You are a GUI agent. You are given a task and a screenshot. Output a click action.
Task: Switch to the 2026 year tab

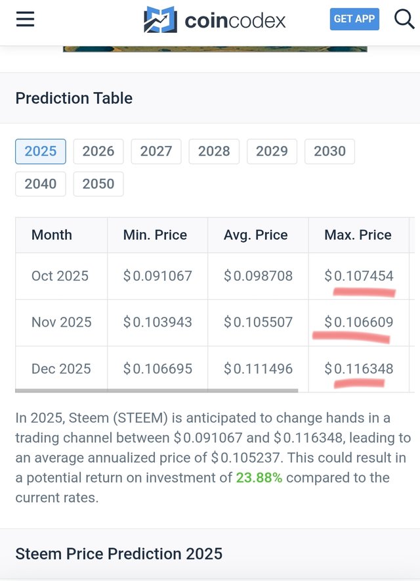98,151
